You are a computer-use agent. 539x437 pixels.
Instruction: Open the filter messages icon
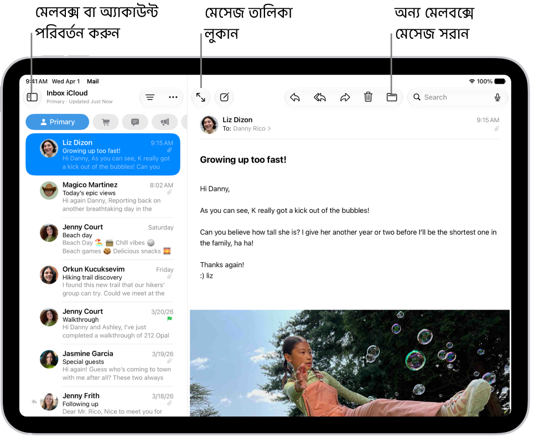pos(150,97)
